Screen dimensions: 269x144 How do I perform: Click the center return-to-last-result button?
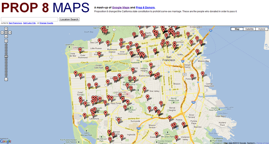[6, 33]
